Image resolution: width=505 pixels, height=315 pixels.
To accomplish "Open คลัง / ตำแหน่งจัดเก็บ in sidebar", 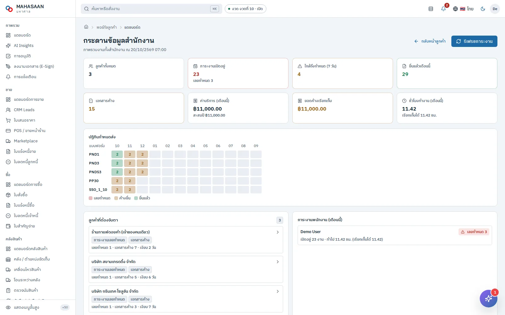I will click(x=38, y=259).
